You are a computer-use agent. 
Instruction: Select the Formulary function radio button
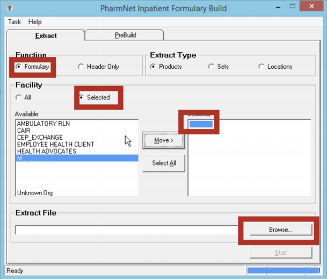tap(19, 67)
